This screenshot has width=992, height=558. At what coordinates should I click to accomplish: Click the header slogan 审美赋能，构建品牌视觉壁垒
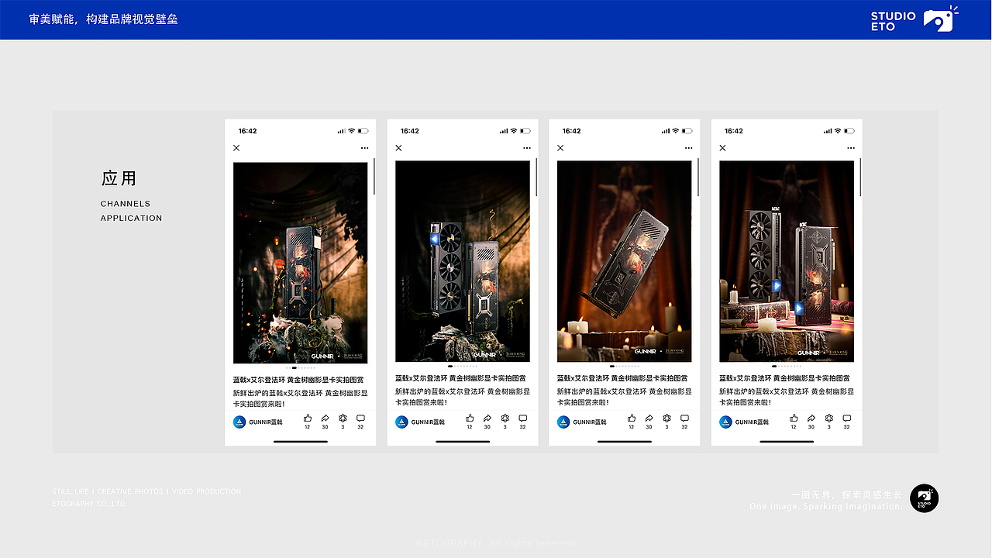(x=104, y=19)
